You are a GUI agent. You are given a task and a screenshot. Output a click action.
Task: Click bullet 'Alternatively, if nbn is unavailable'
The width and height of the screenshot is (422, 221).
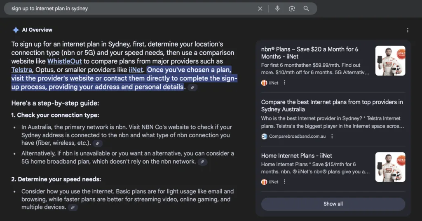pos(128,158)
